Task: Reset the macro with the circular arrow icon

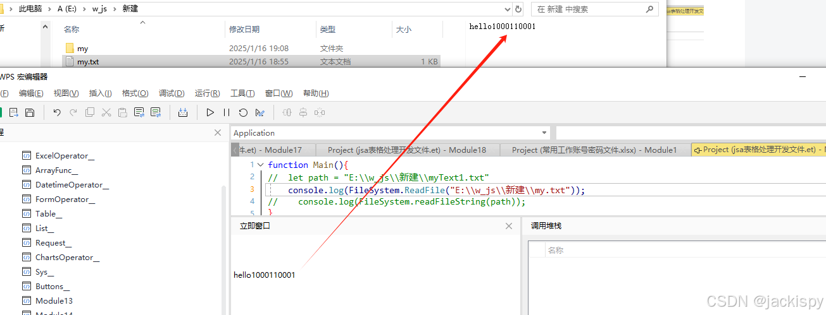Action: click(x=243, y=112)
